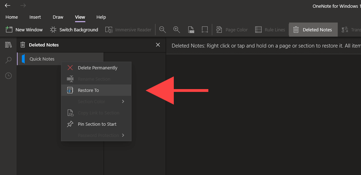Zoom out with the minus magnifier
361x175 pixels.
tap(163, 30)
